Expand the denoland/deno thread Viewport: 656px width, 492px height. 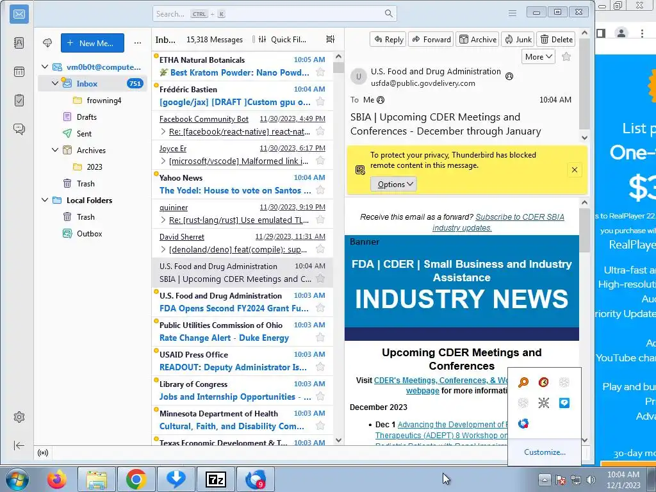coord(163,249)
